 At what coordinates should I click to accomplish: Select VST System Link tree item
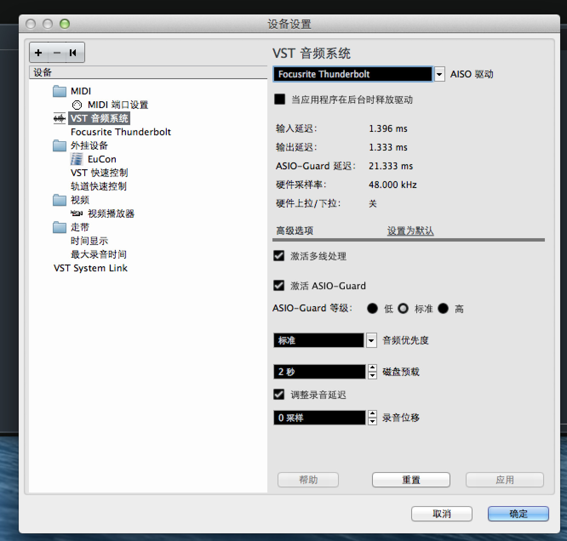(x=90, y=268)
